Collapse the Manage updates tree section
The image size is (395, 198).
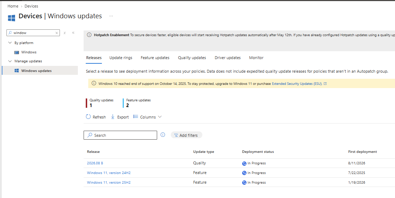10,61
